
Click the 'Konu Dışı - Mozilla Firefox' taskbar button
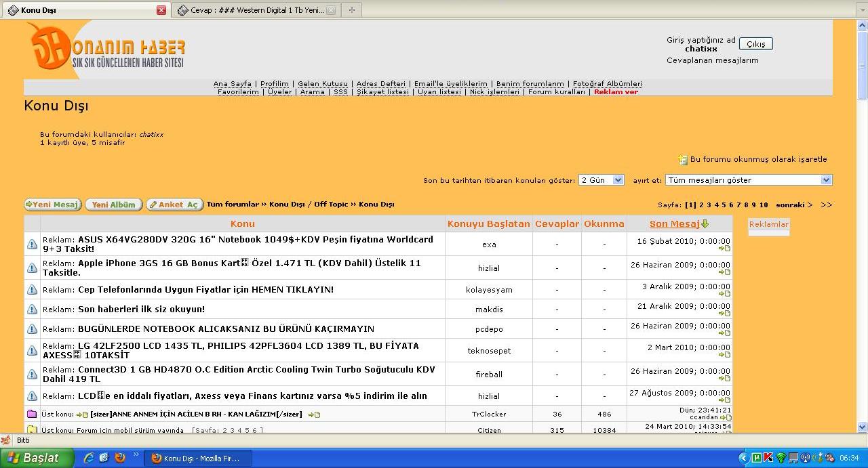point(198,459)
